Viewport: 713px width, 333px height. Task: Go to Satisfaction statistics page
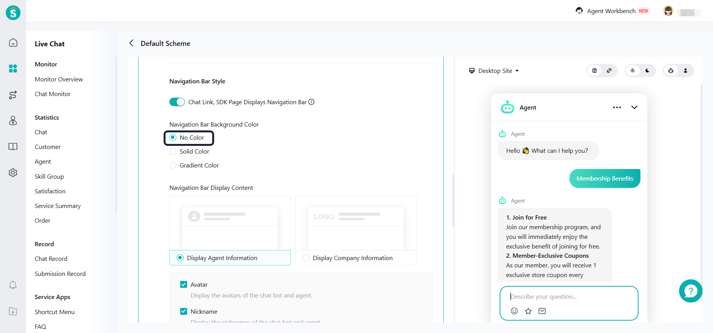tap(50, 191)
